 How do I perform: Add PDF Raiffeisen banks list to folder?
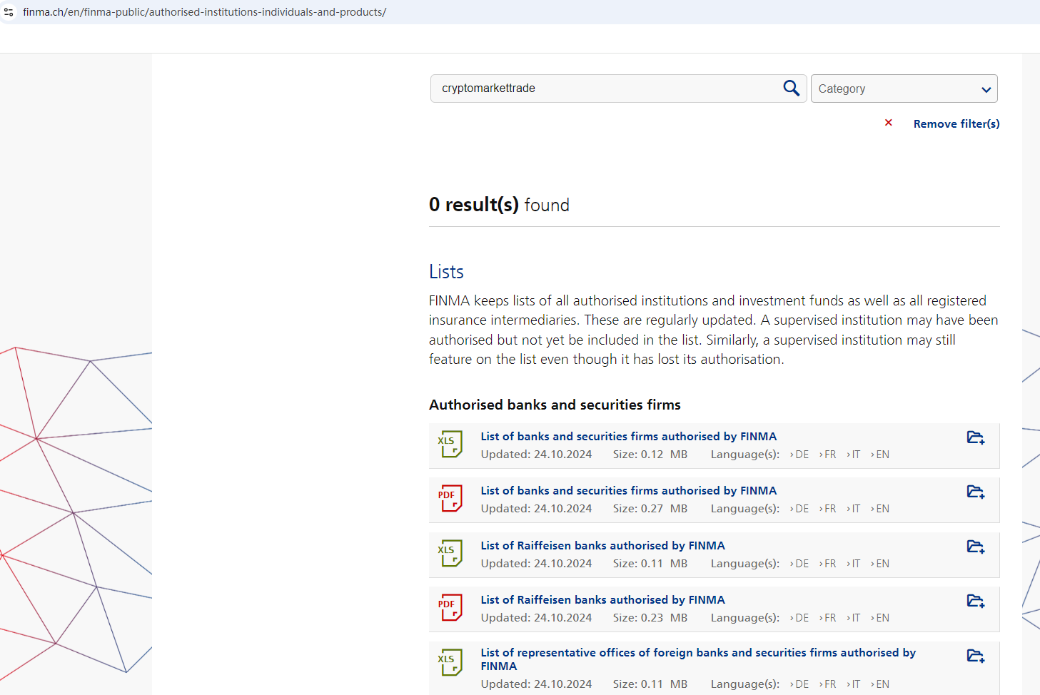[x=976, y=601]
